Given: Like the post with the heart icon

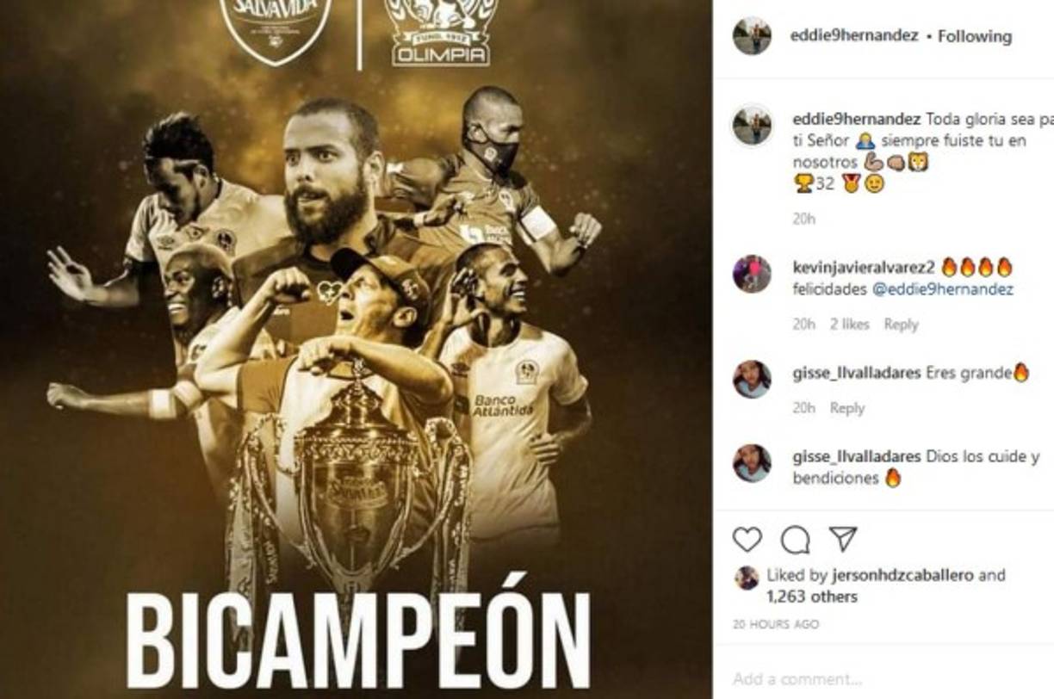Looking at the screenshot, I should pos(747,540).
